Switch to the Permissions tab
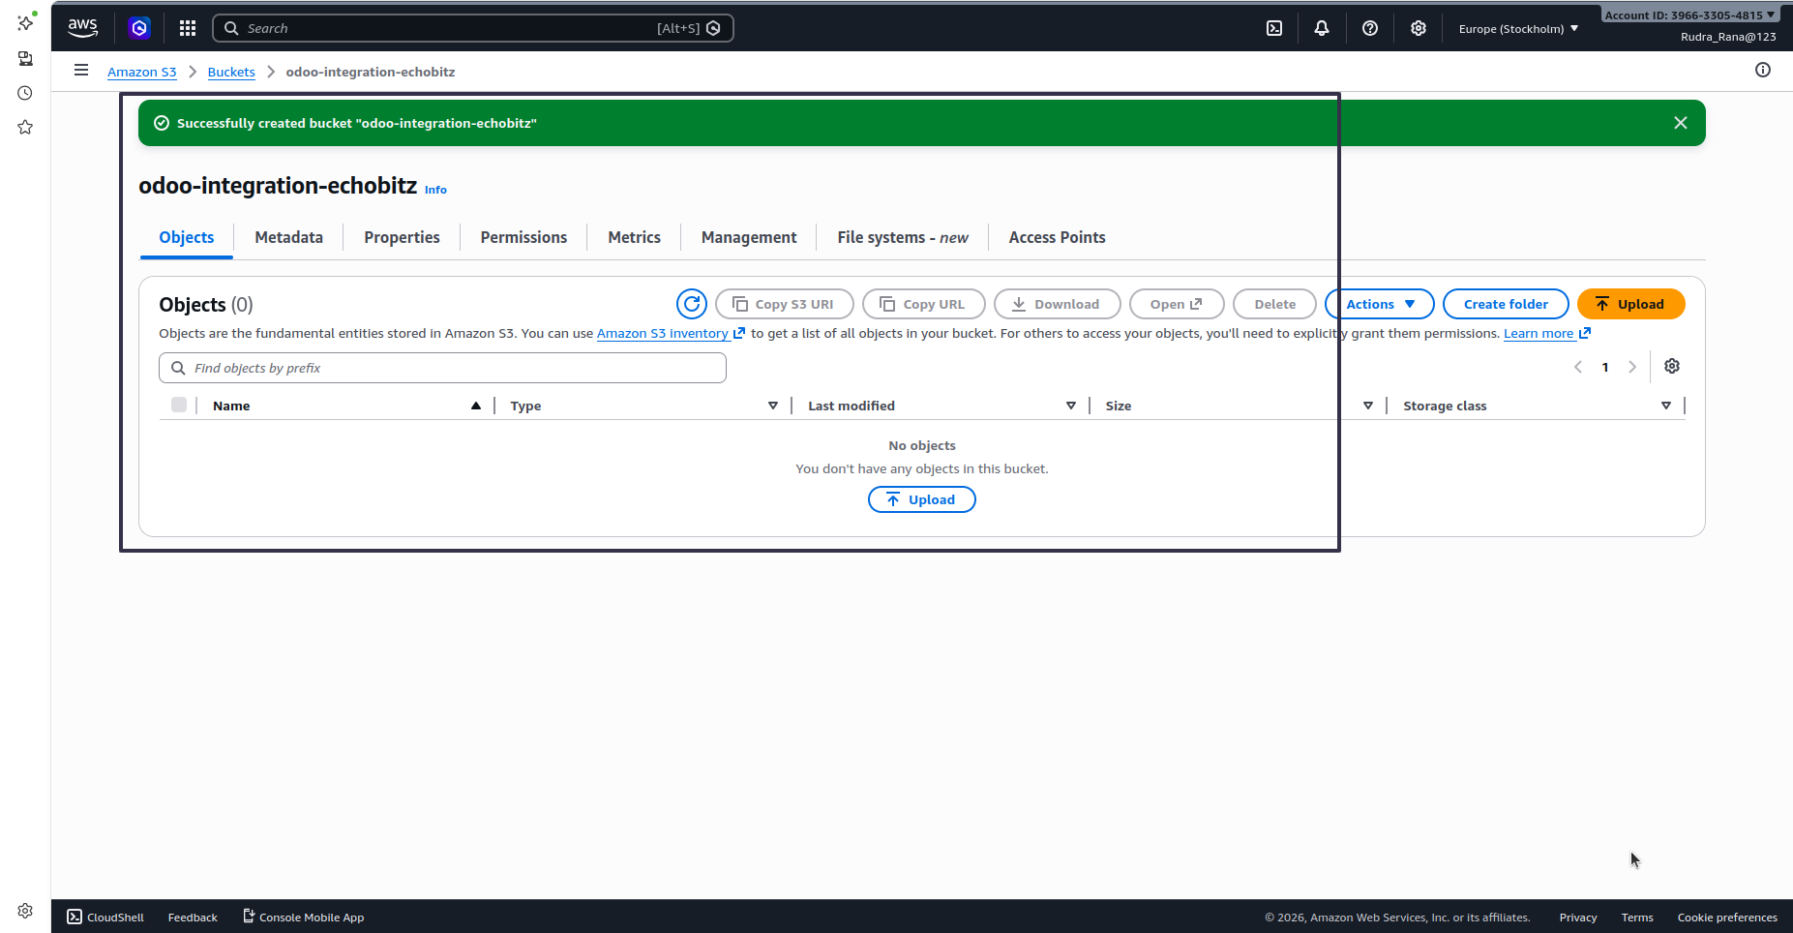Screen dimensions: 1793x933 click(x=523, y=237)
